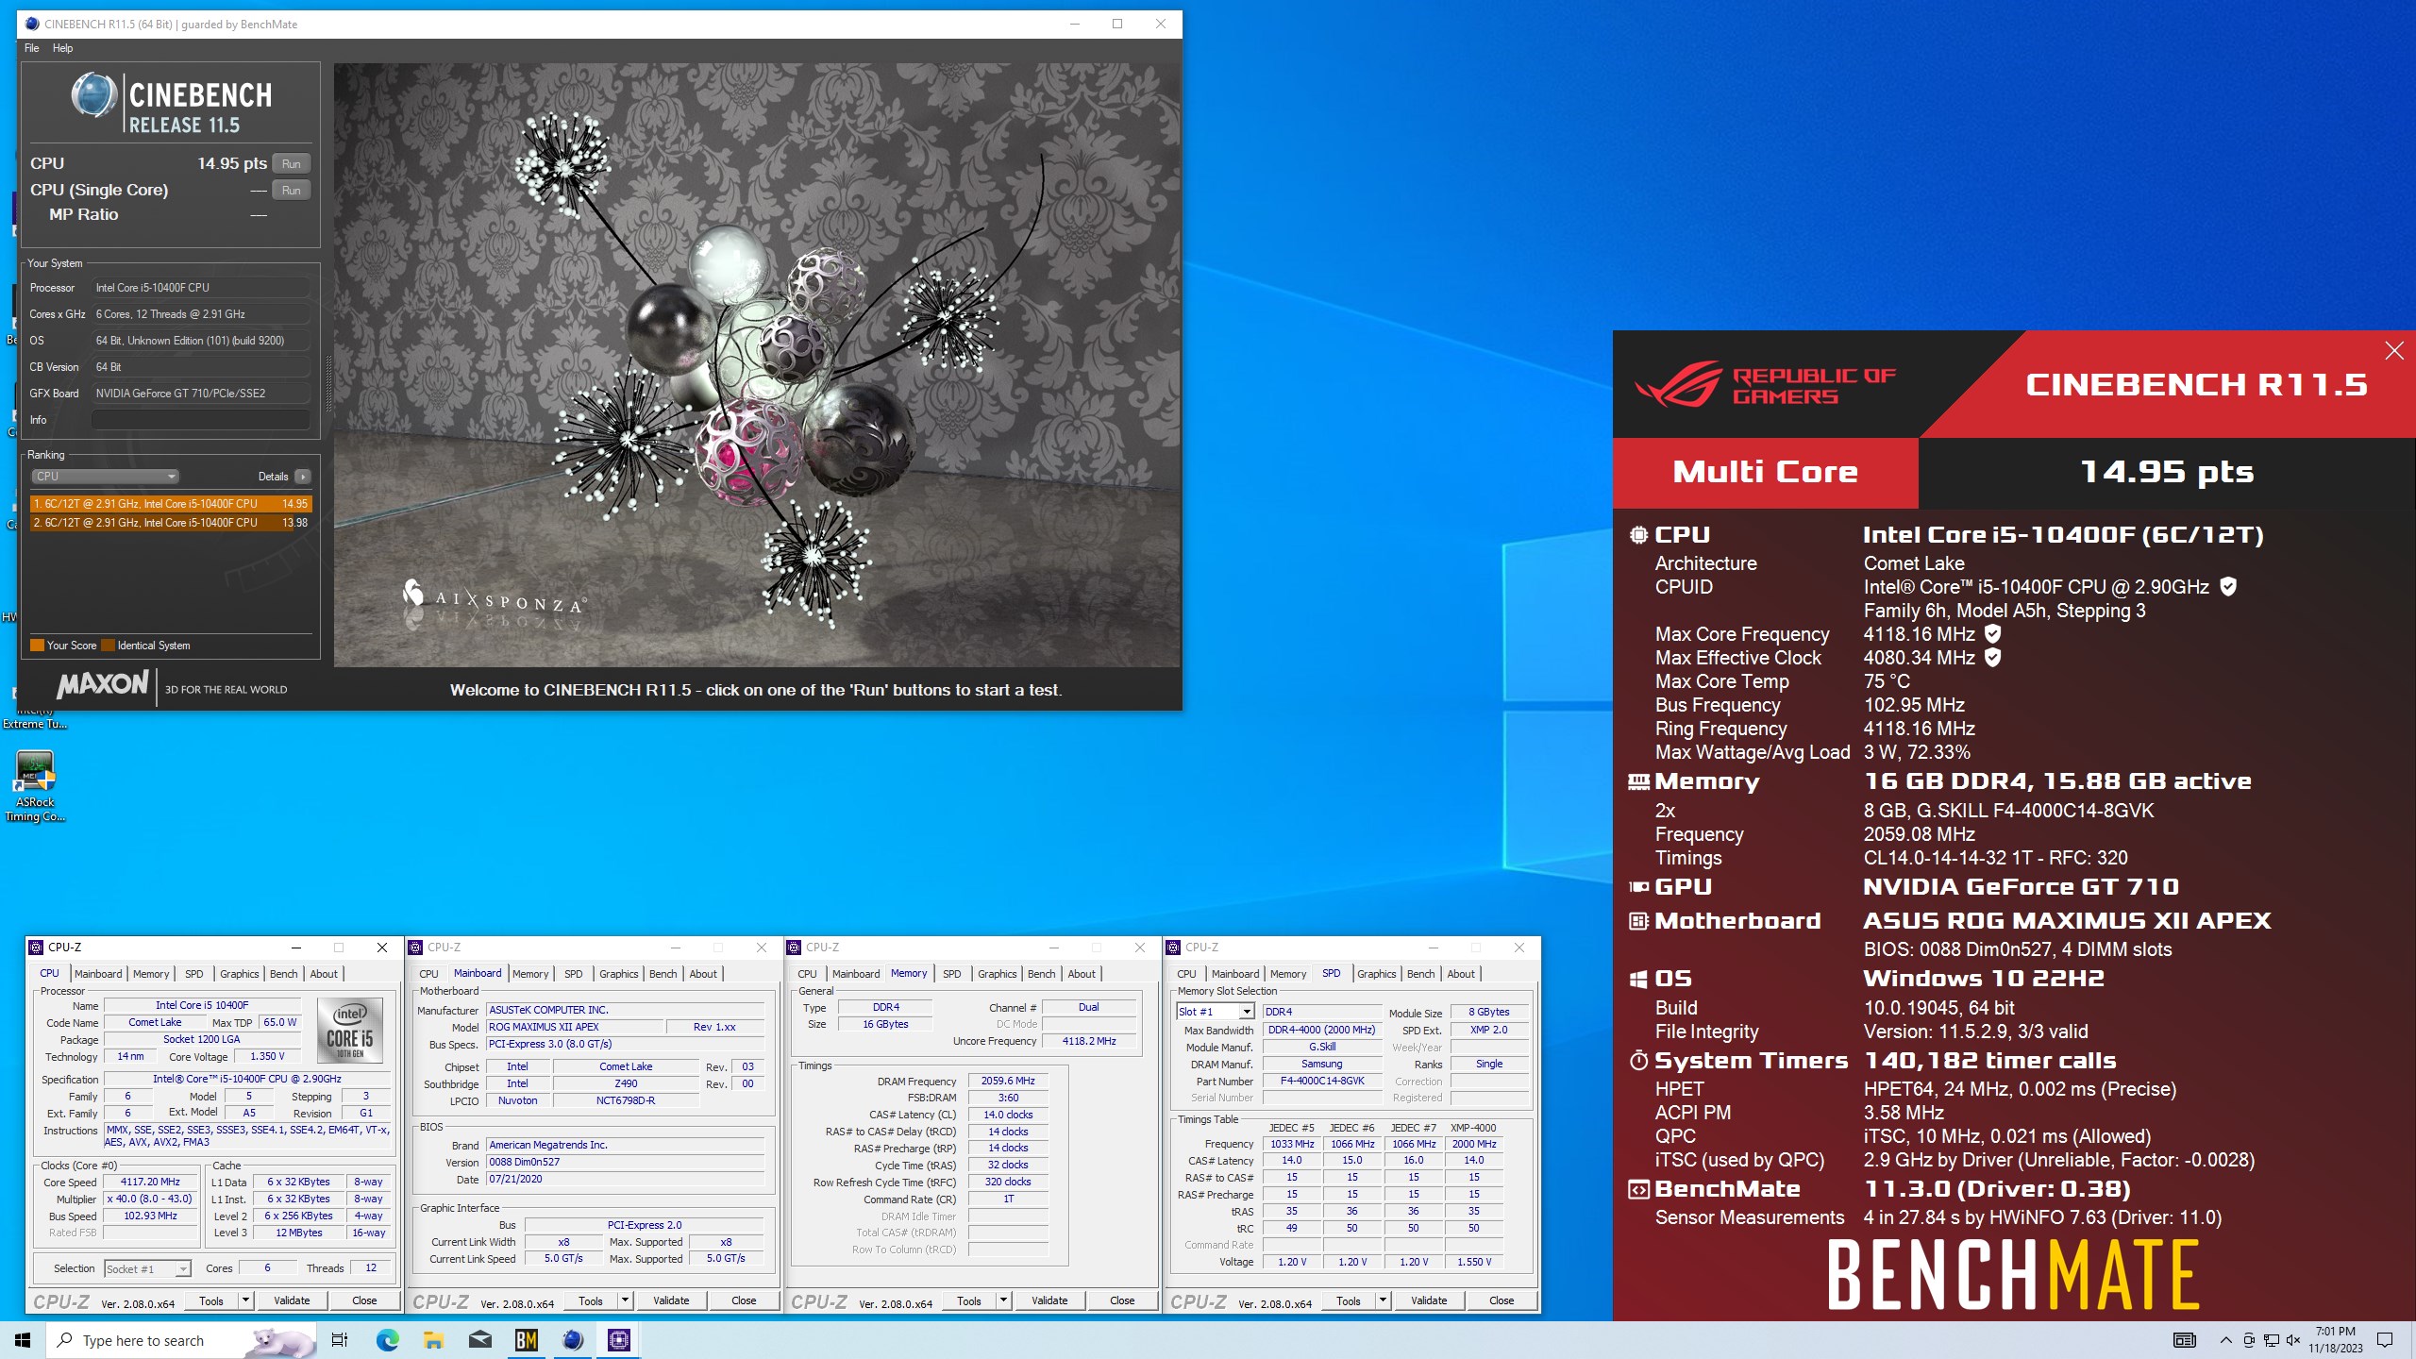Click the Intel Core i5 badge in CPU-Z
This screenshot has height=1359, width=2416.
click(x=350, y=1030)
